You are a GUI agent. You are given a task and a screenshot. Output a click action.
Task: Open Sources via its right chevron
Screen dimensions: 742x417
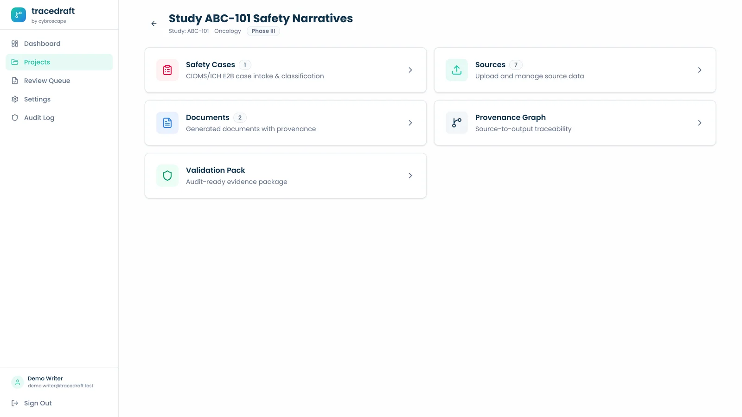700,70
